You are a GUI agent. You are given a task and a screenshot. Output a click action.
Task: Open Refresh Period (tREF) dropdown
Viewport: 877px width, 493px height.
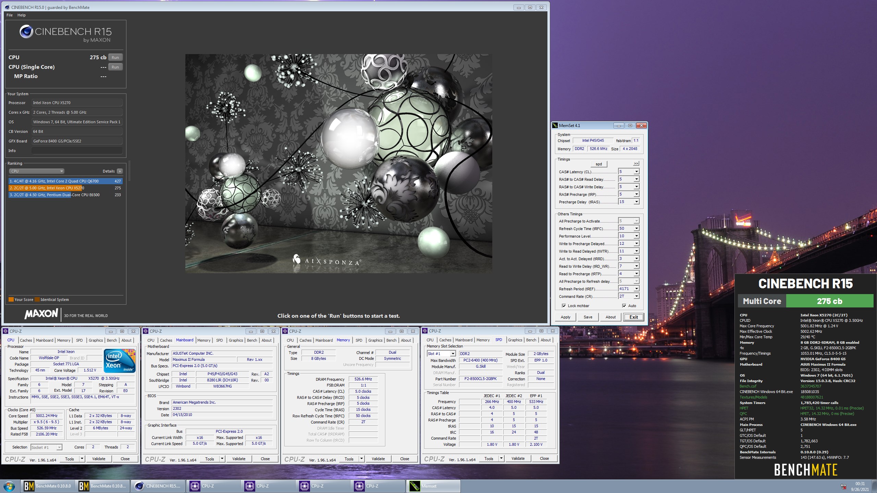click(x=636, y=289)
